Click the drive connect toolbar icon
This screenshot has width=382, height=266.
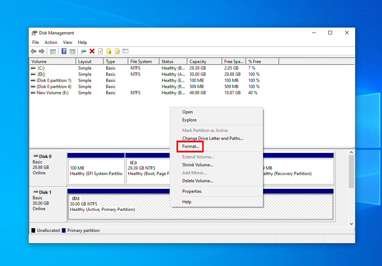(x=84, y=51)
